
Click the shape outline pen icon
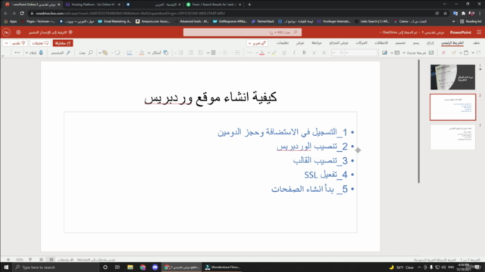[130, 53]
